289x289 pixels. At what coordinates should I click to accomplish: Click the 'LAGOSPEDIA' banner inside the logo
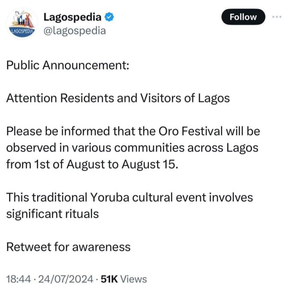coord(22,31)
